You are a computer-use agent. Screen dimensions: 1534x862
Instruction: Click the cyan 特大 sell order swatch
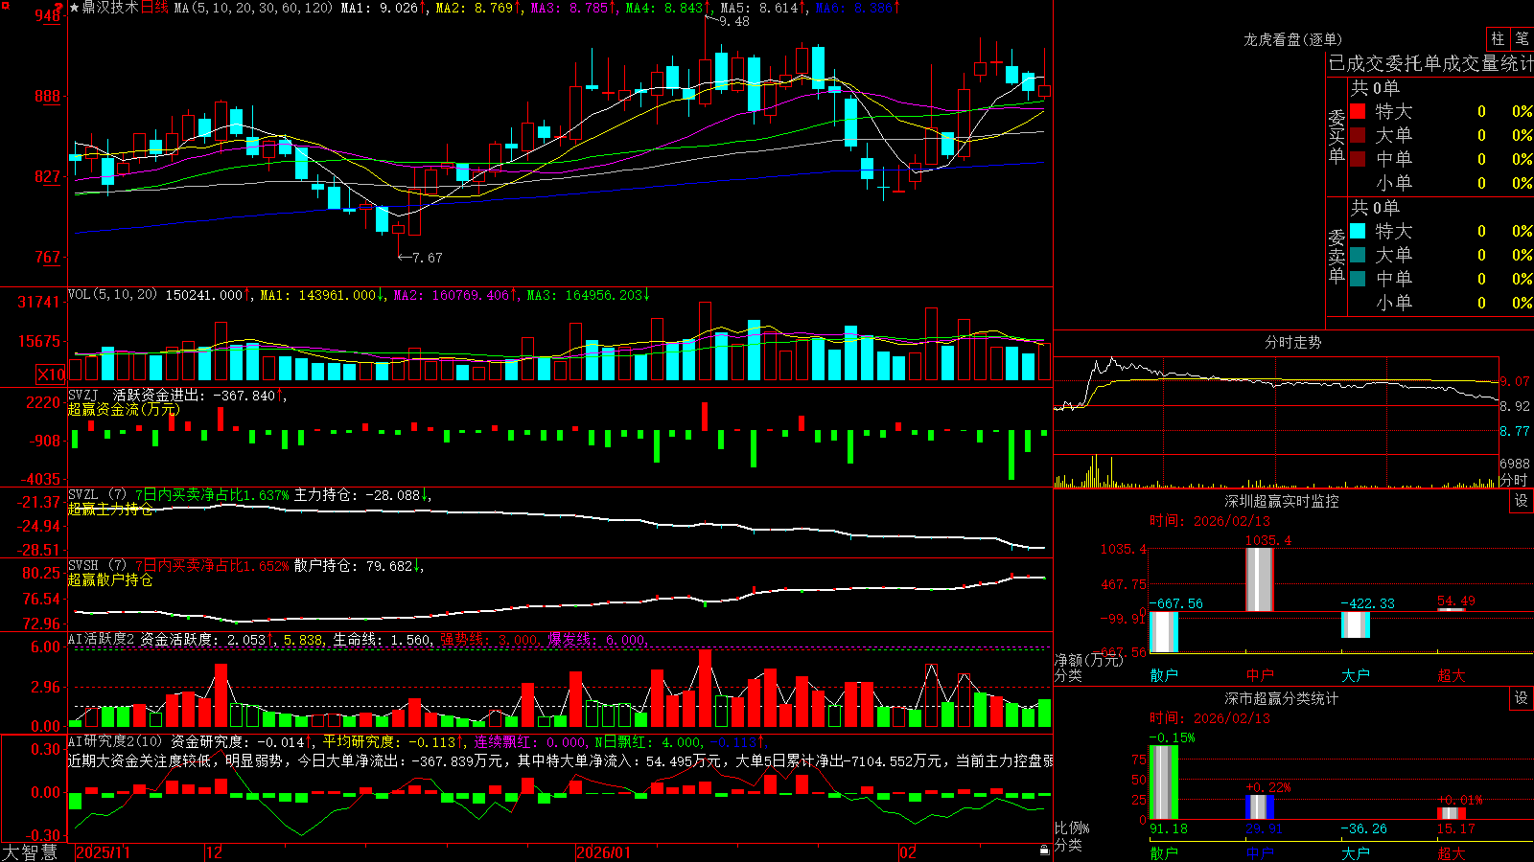(x=1358, y=231)
